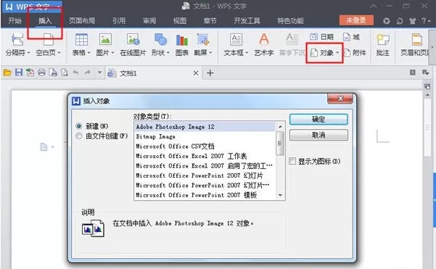436x269 pixels.
Task: Click the object list scroll-up arrow
Action: (280, 126)
